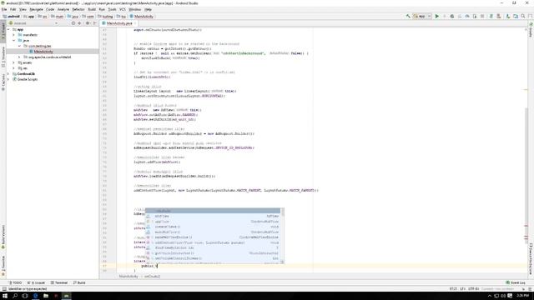
Task: Click the scroll-from-source target icon
Action: pyautogui.click(x=73, y=23)
